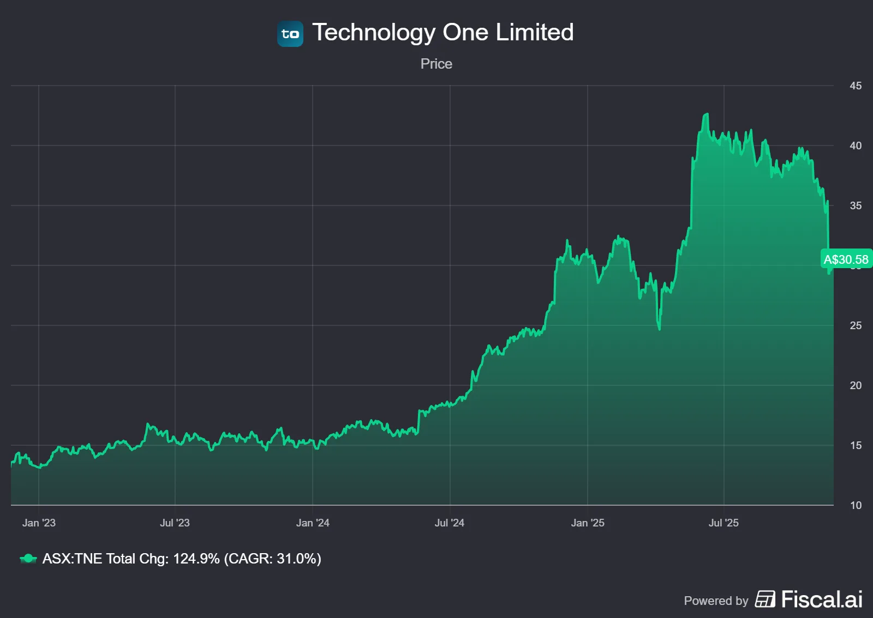Click the 20 price axis label
The image size is (873, 618).
856,385
